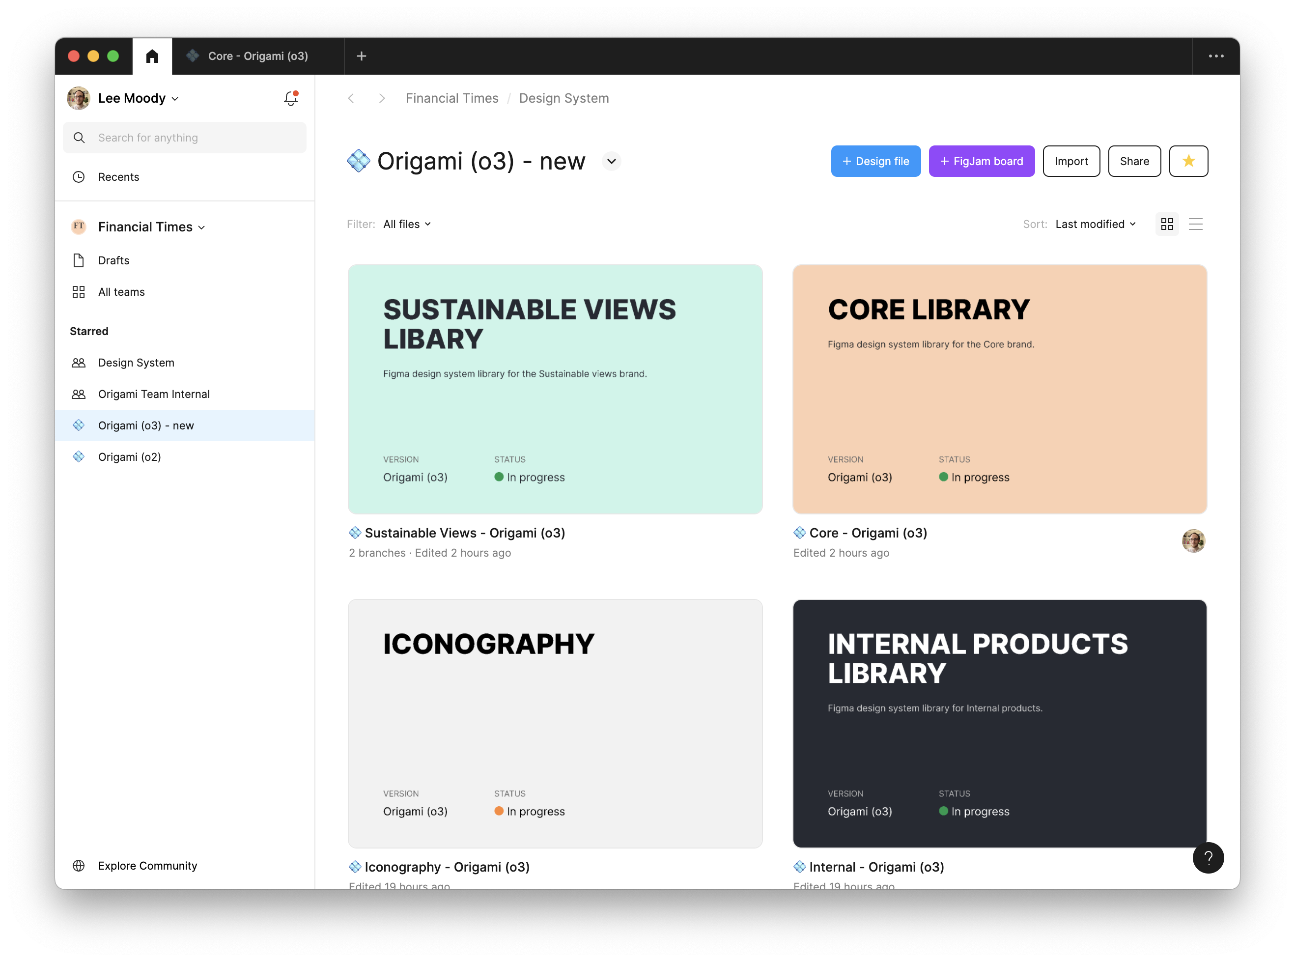Image resolution: width=1295 pixels, height=962 pixels.
Task: Click the Explore Community globe icon
Action: (79, 865)
